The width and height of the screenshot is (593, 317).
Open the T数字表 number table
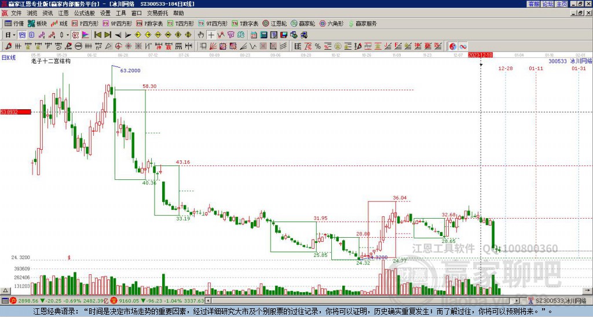245,23
